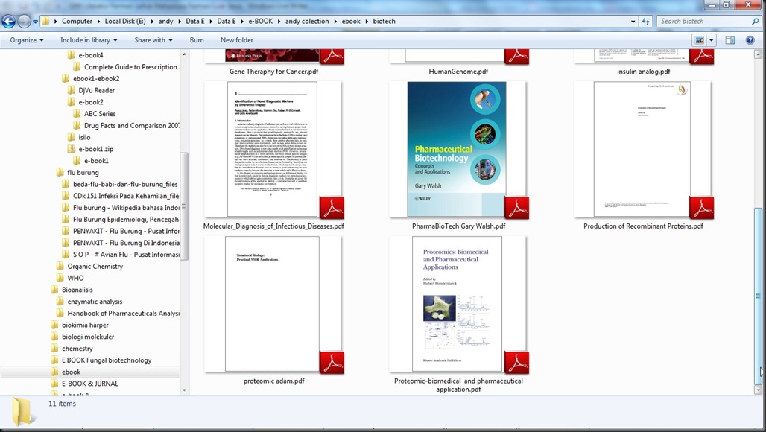This screenshot has height=432, width=766.
Task: Click in the Search biotech field
Action: coord(703,22)
